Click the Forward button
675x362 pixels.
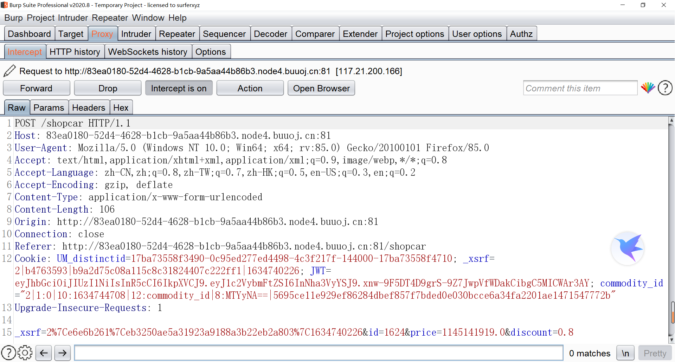click(36, 88)
